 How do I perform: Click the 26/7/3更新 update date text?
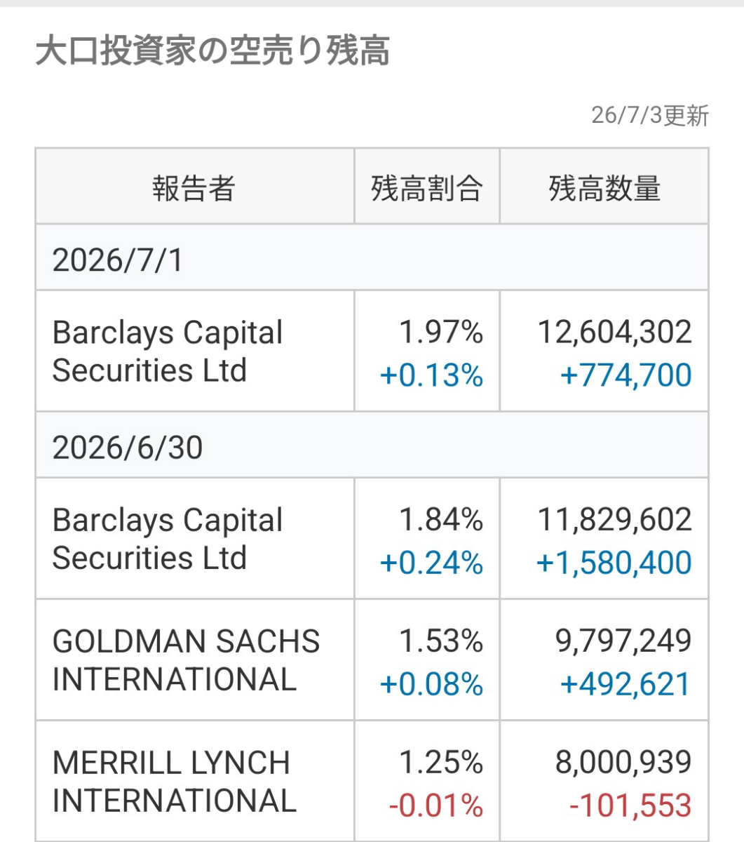coord(650,115)
